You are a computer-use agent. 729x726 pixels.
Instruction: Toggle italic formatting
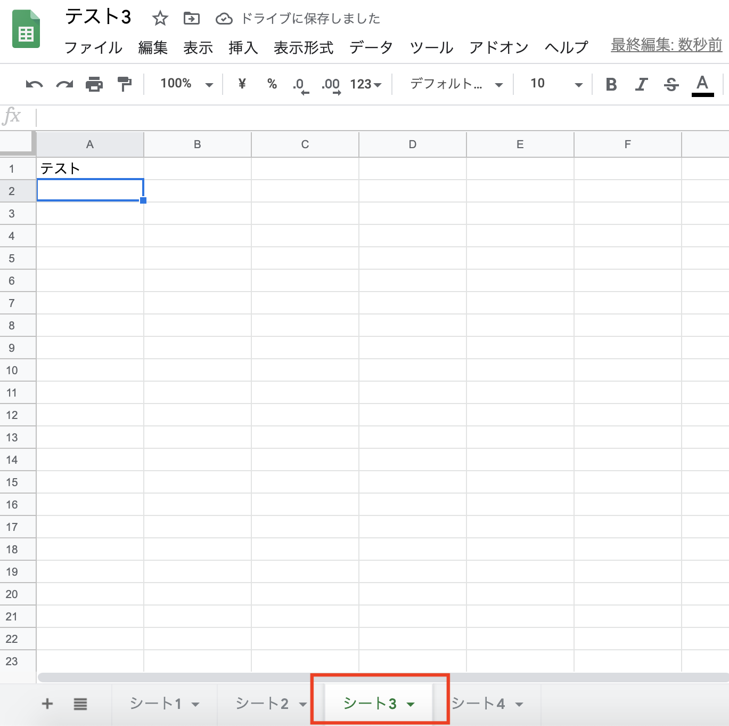click(641, 84)
